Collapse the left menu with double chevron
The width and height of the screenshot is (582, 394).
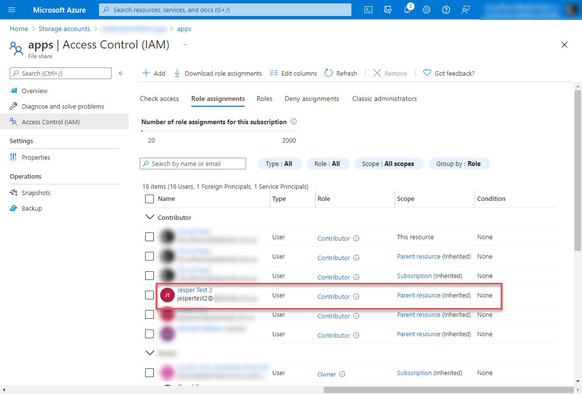(121, 73)
